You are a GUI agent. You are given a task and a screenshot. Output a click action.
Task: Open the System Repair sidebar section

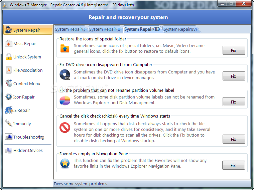click(28, 30)
